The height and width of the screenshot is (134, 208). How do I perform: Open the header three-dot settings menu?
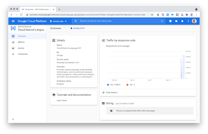(188, 21)
